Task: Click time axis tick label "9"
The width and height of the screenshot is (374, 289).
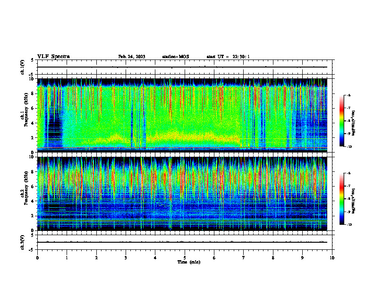Action: pos(302,258)
